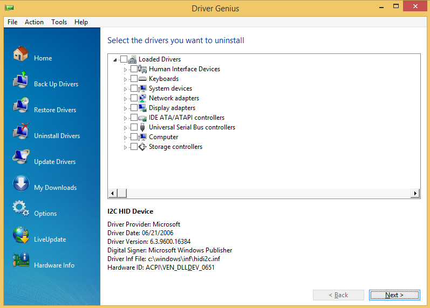The image size is (430, 308).
Task: Click the Network adapters category icon
Action: 142,98
